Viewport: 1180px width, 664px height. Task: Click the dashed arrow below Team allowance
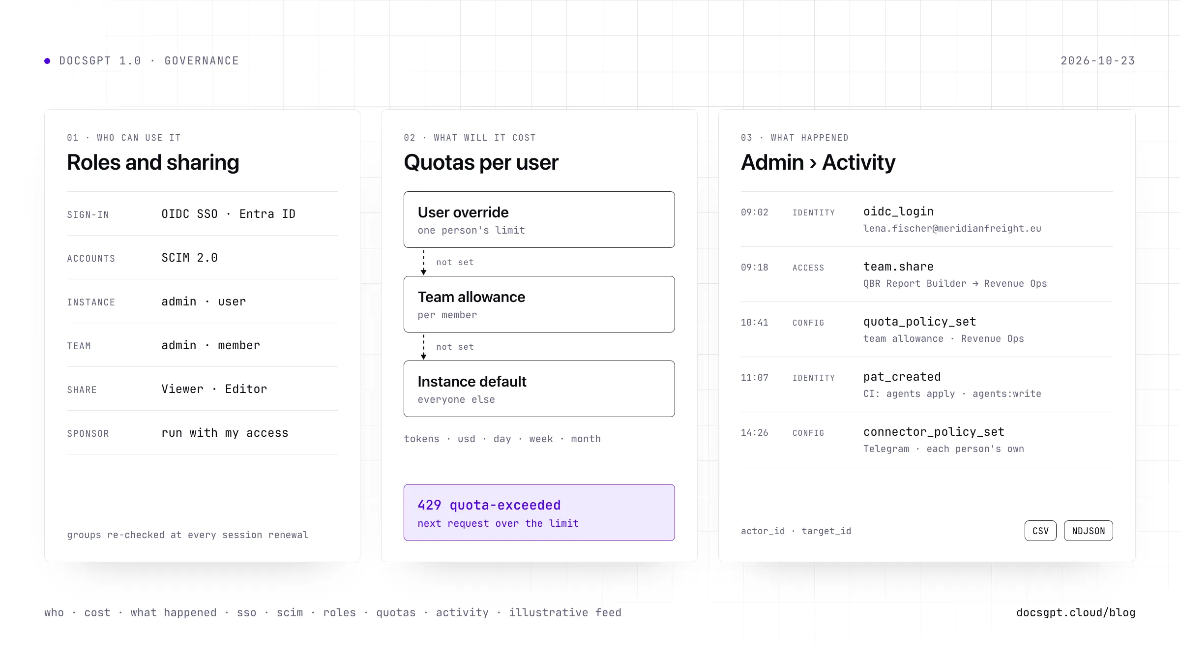(x=424, y=347)
